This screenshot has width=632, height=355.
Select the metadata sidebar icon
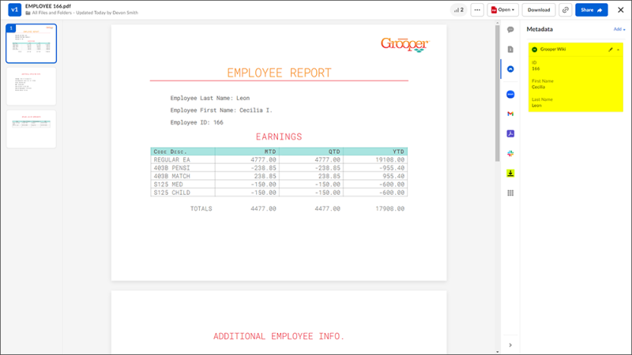pos(510,69)
